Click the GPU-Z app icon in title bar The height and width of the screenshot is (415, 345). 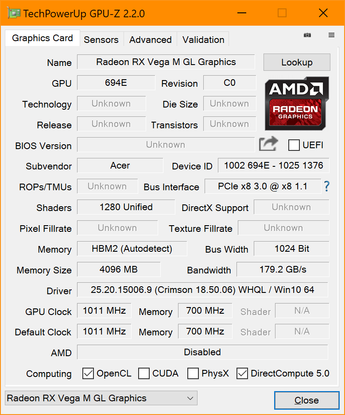(x=13, y=13)
